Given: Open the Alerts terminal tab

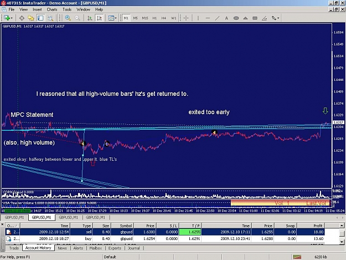Looking at the screenshot, I should click(78, 248).
